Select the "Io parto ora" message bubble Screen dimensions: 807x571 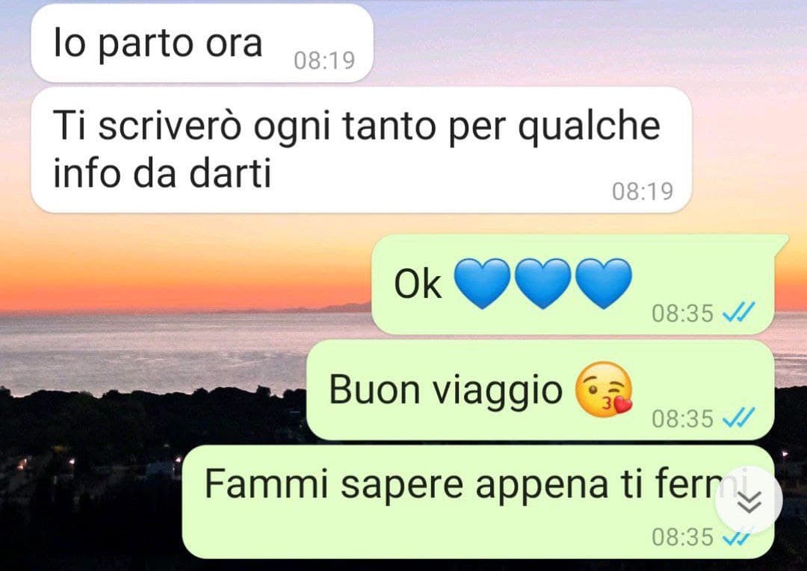[202, 43]
